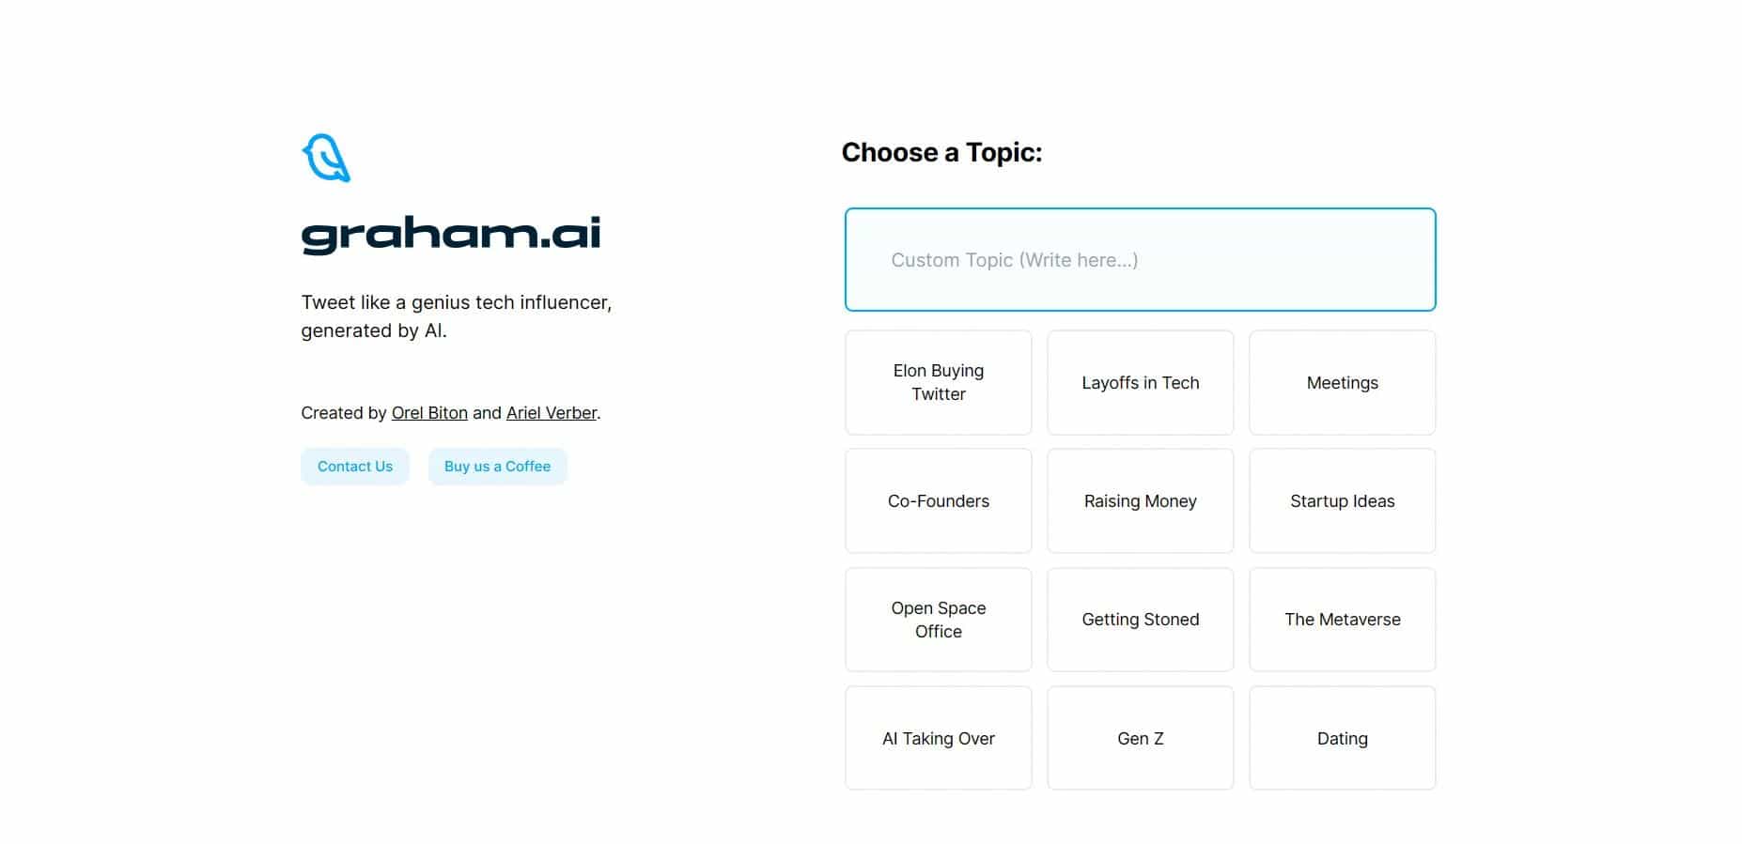This screenshot has width=1742, height=844.
Task: Pick the Meetings topic card
Action: [x=1342, y=383]
